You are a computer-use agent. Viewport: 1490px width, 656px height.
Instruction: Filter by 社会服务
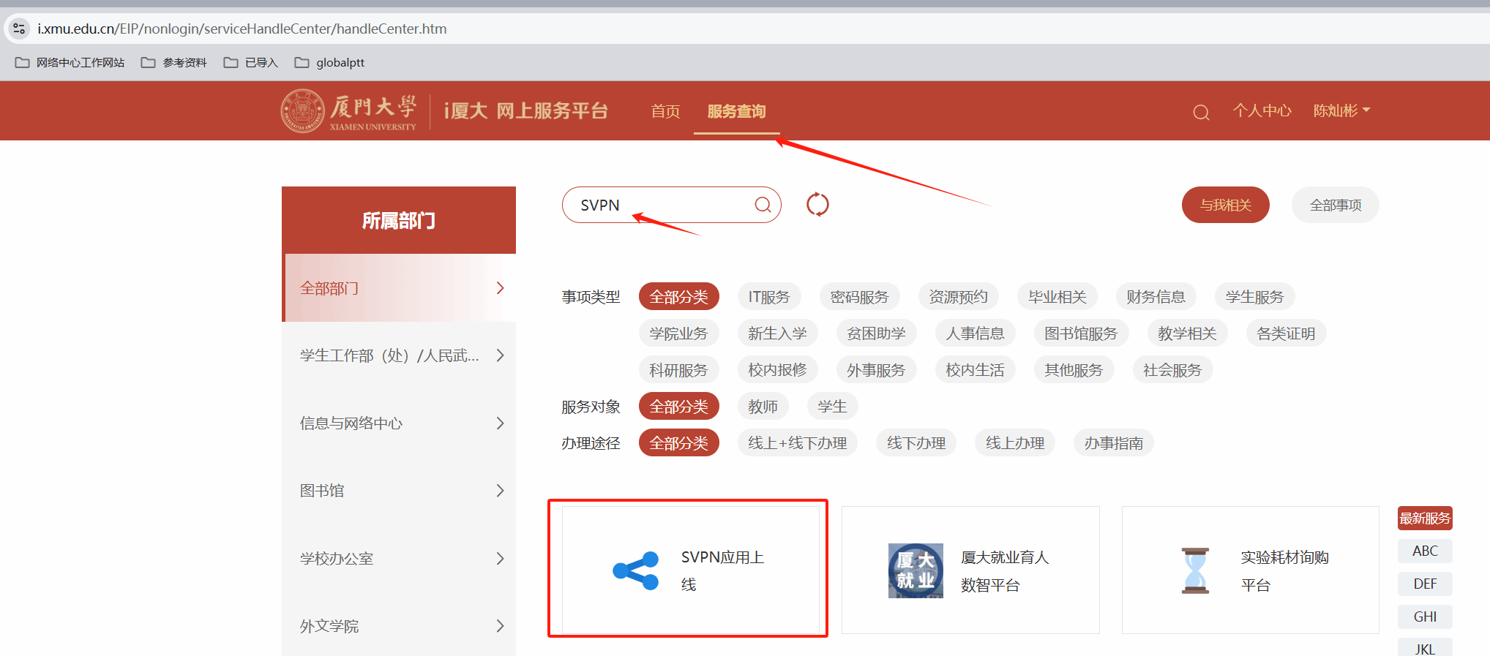click(1173, 370)
